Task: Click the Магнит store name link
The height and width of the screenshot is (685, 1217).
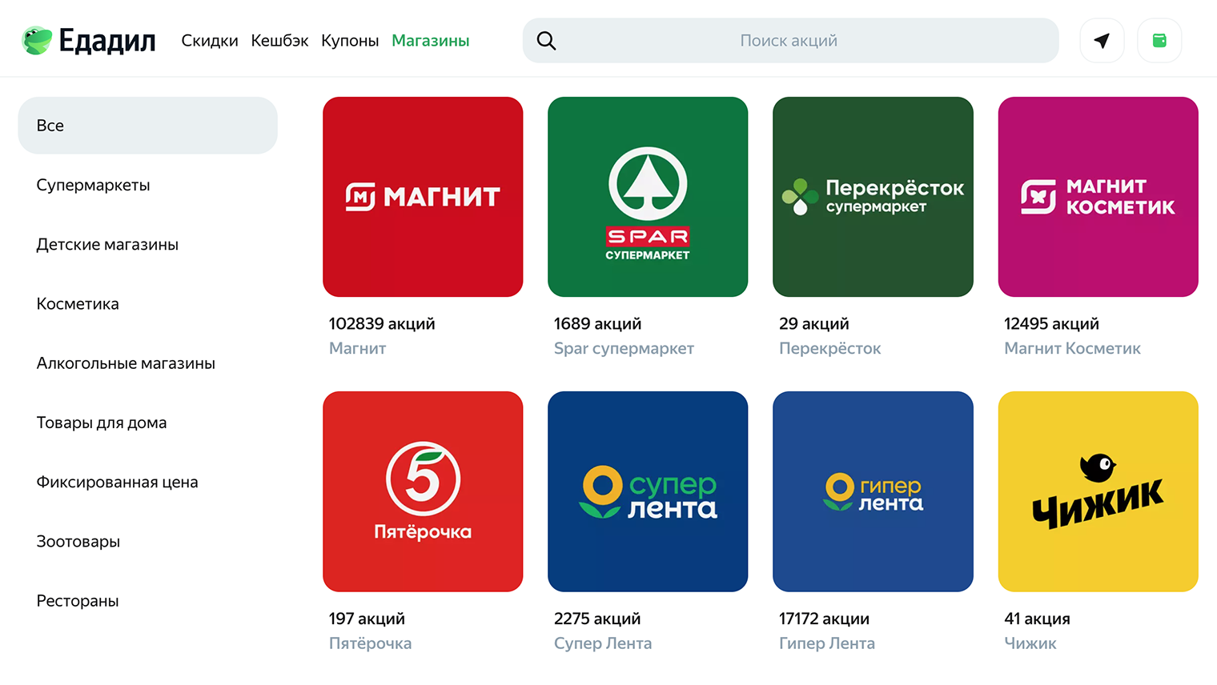Action: point(357,348)
